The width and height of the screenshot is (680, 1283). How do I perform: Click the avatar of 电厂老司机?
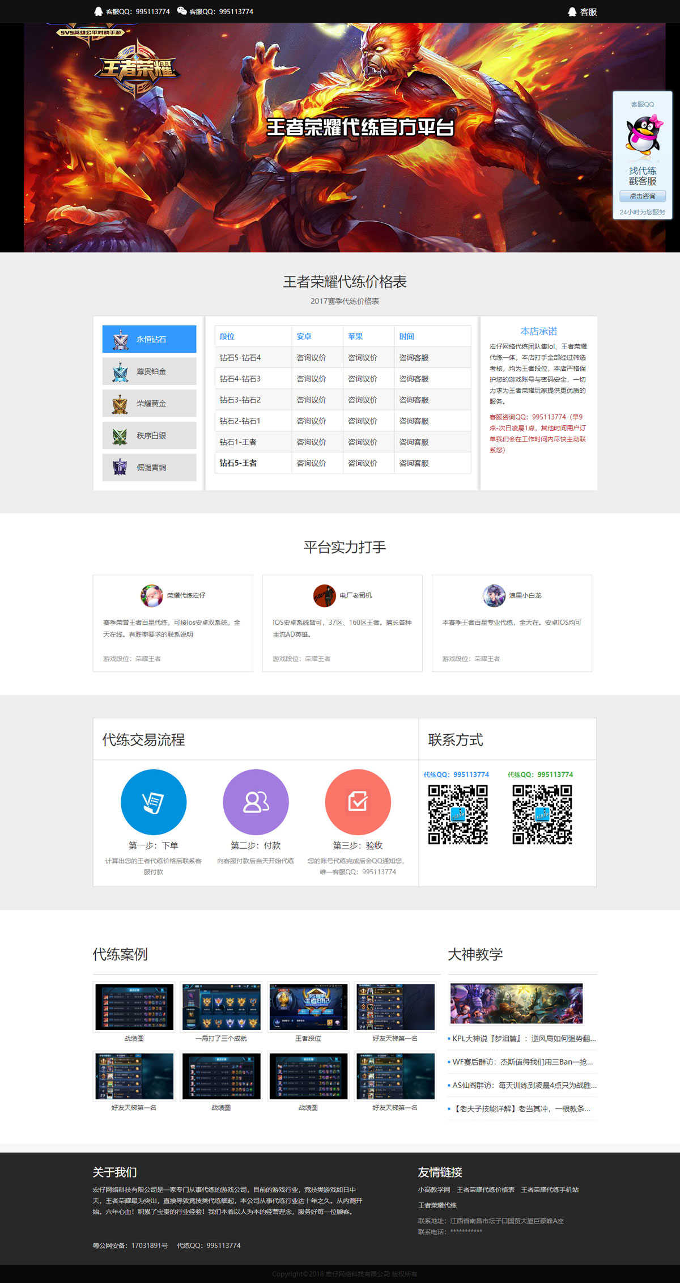click(324, 595)
